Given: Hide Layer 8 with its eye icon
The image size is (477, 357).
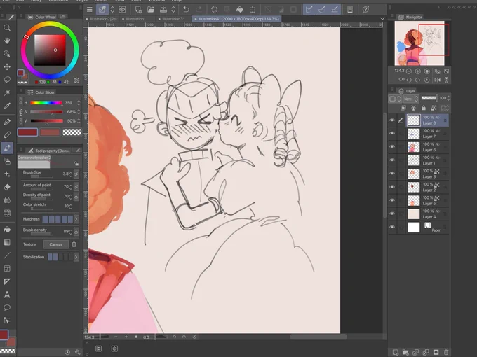Looking at the screenshot, I should [392, 120].
